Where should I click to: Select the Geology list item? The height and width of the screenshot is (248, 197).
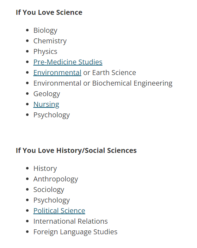pyautogui.click(x=47, y=94)
